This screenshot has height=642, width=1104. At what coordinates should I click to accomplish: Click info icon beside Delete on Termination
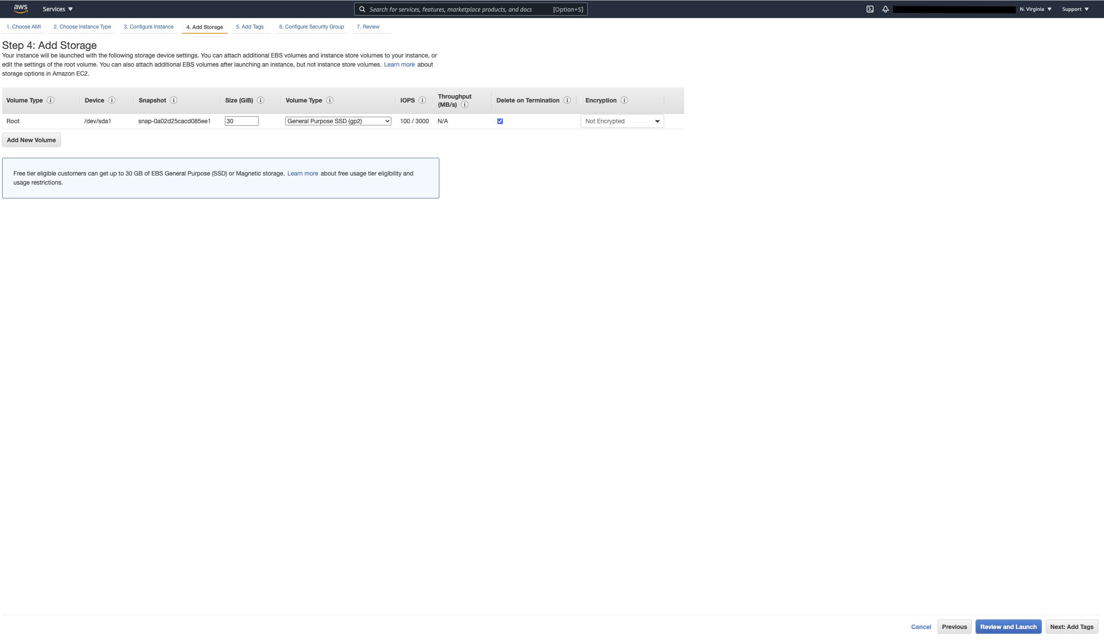[x=567, y=100]
